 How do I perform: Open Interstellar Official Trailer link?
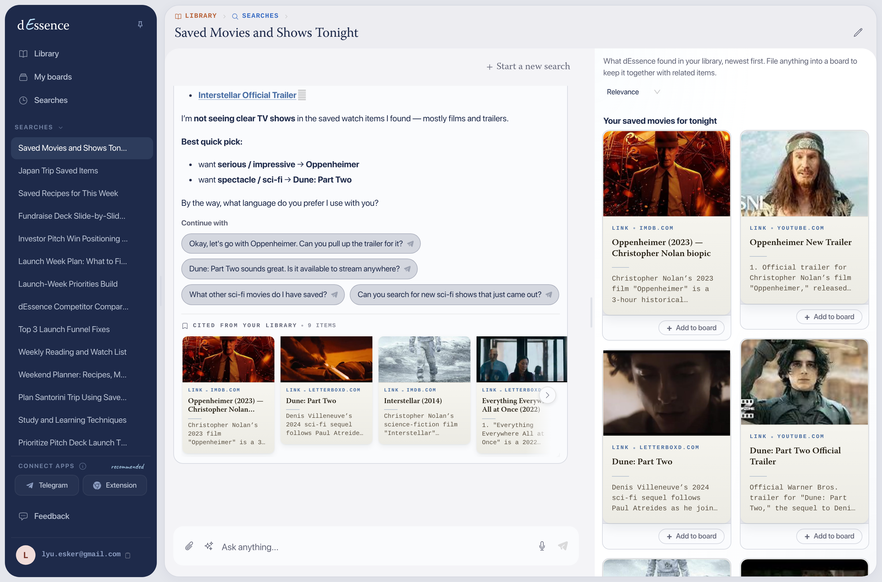(x=247, y=95)
